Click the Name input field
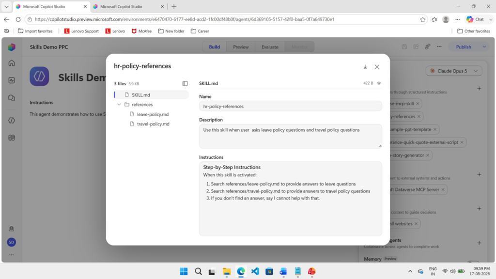 [x=291, y=106]
